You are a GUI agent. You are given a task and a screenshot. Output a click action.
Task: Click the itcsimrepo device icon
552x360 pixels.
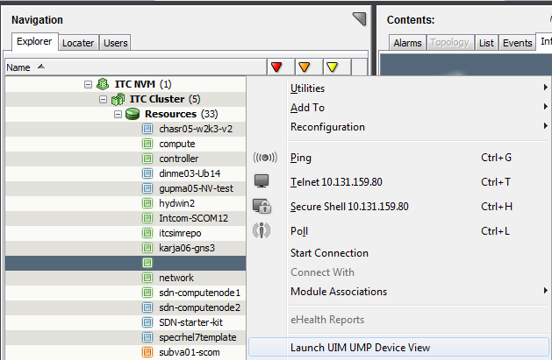pyautogui.click(x=147, y=233)
